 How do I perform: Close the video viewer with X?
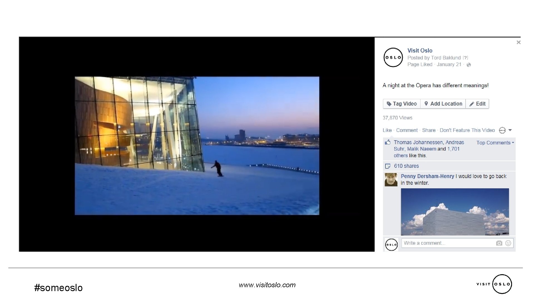(x=518, y=42)
